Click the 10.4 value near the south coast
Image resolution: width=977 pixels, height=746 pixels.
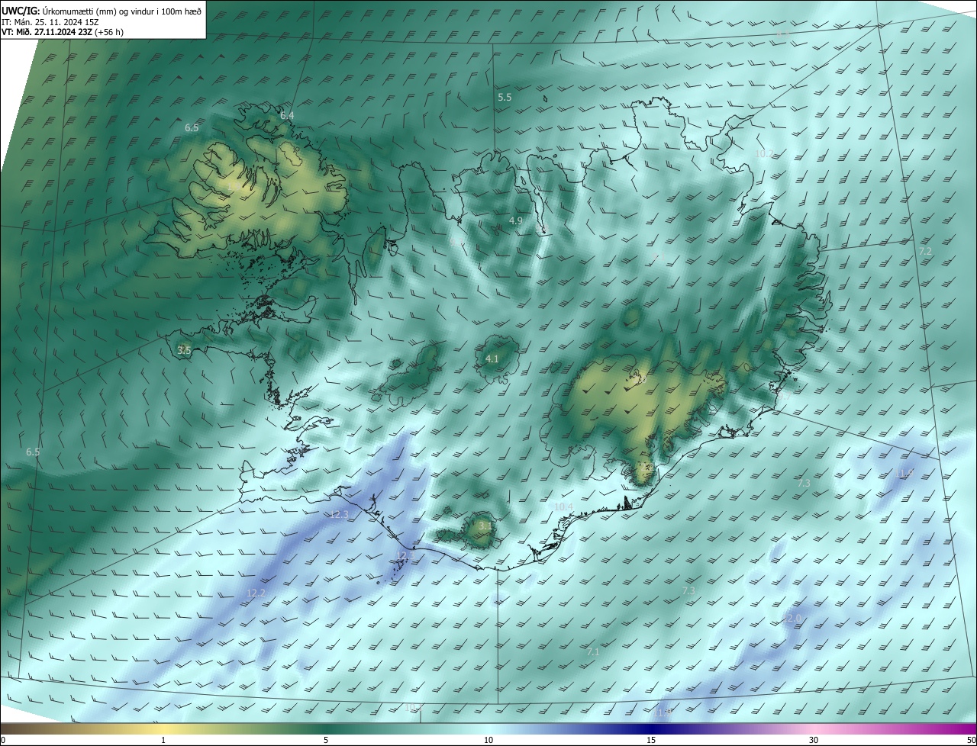(563, 507)
